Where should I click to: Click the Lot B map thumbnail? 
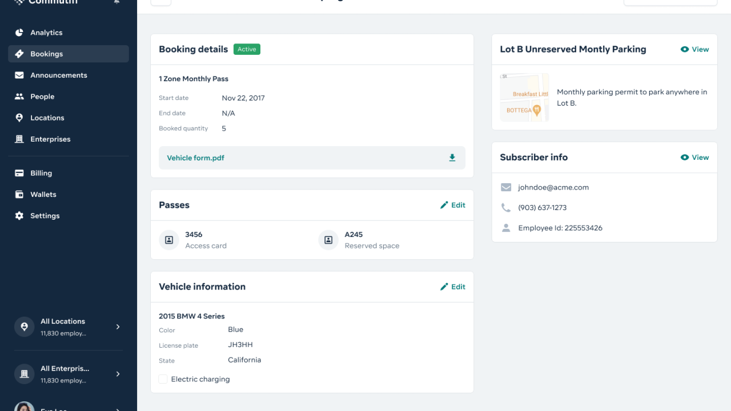(x=524, y=98)
